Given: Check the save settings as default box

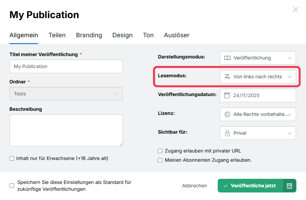Looking at the screenshot, I should pyautogui.click(x=12, y=185).
